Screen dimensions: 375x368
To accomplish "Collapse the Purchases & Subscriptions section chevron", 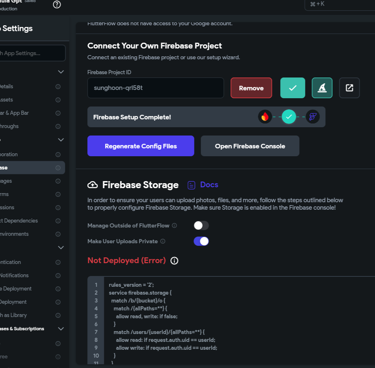I will click(x=61, y=329).
